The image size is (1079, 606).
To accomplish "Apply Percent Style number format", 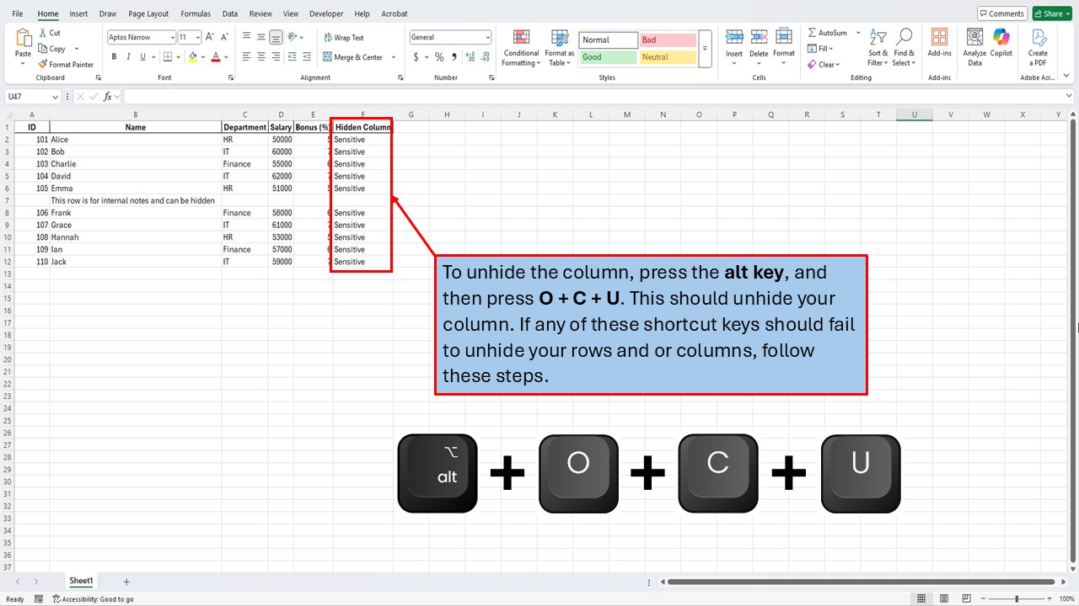I will pyautogui.click(x=438, y=57).
